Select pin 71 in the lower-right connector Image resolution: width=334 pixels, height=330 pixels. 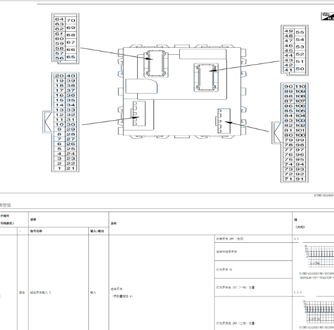point(288,179)
